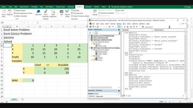This screenshot has width=193, height=108.
Task: Click Save icon in VBA toolbar
Action: [x=98, y=27]
